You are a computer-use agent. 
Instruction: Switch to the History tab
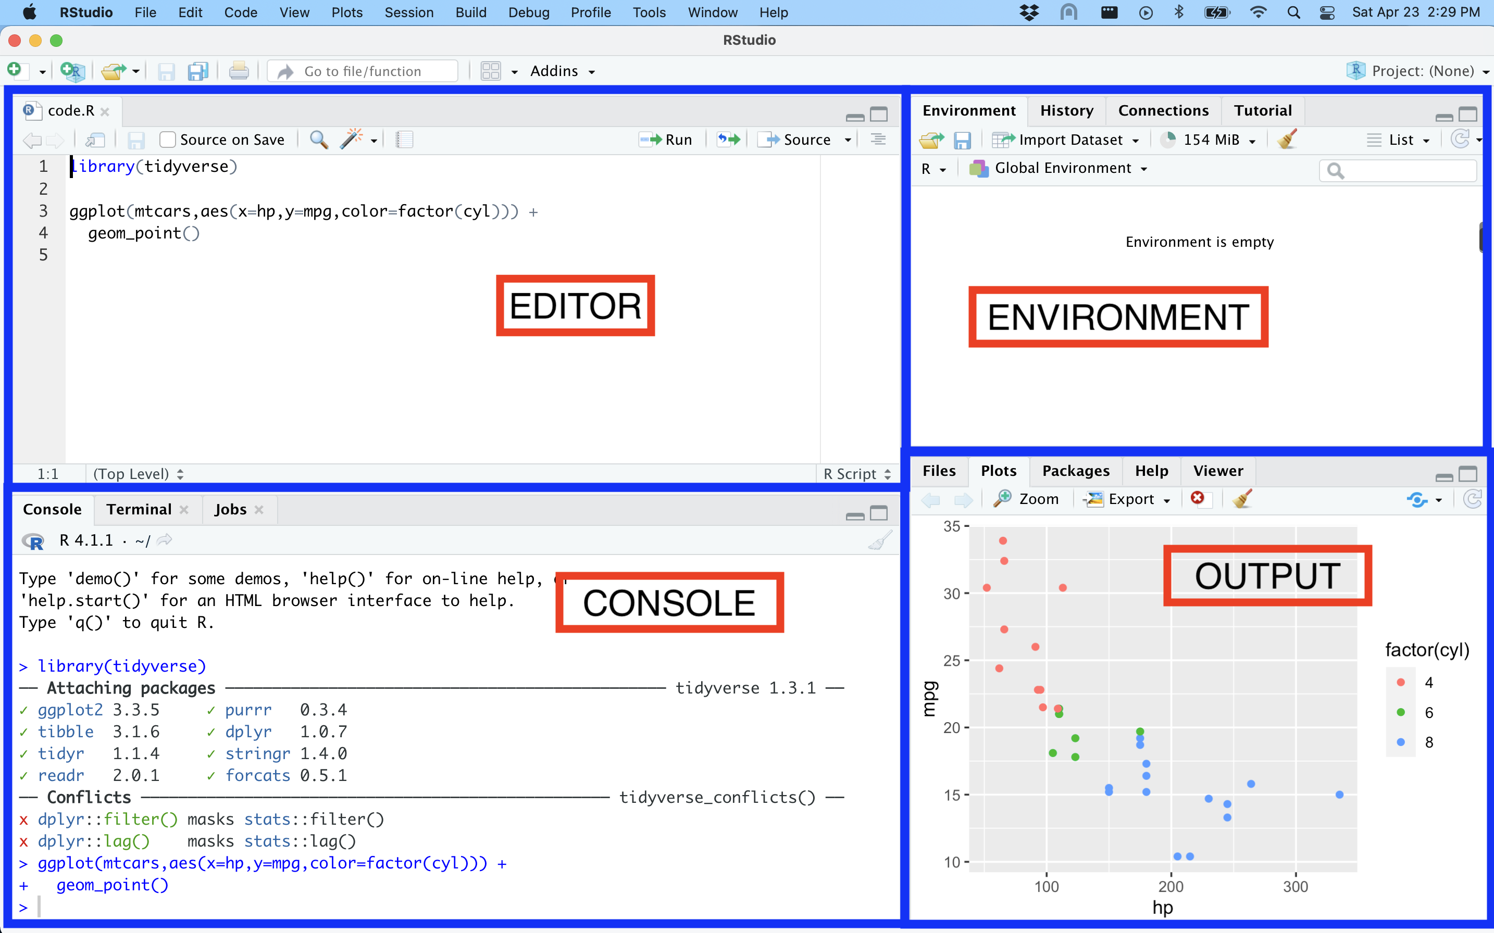(1066, 110)
